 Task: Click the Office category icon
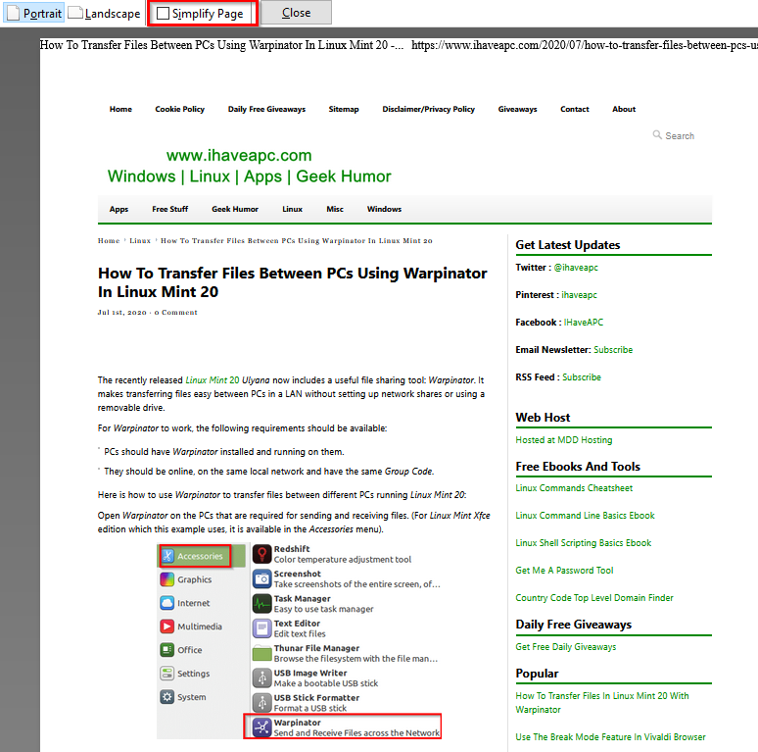[x=166, y=650]
